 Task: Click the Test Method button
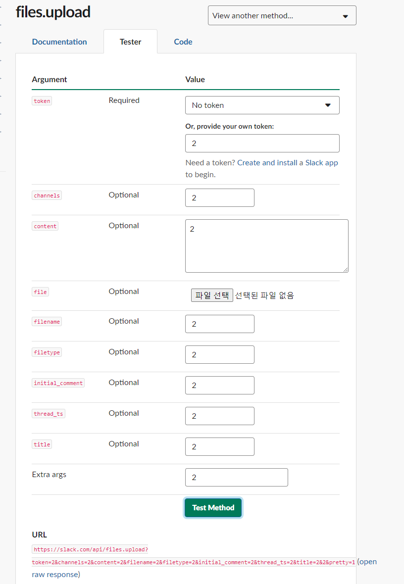point(213,507)
